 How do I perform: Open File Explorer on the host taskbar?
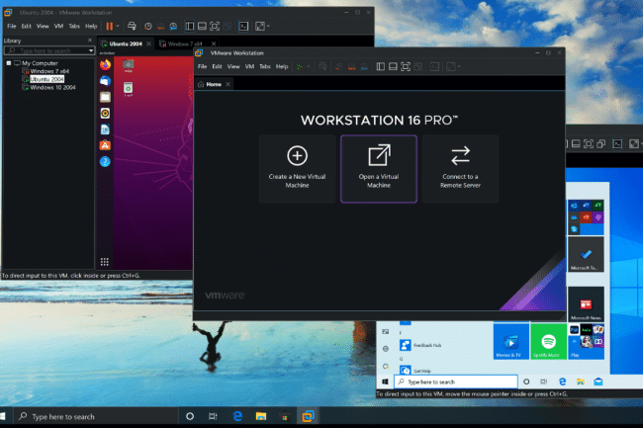coord(261,416)
